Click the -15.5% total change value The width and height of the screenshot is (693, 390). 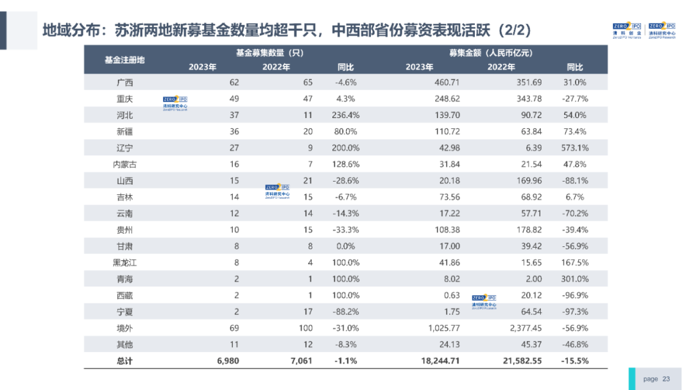coord(575,361)
